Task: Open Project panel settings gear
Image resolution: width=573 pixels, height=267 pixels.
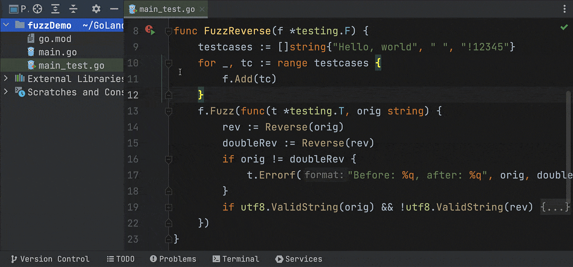Action: click(x=96, y=9)
